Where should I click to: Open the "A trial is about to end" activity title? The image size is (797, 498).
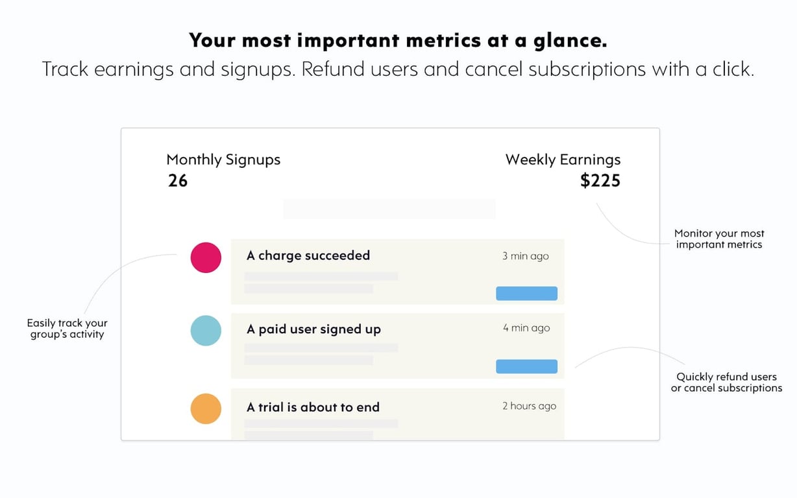(313, 407)
